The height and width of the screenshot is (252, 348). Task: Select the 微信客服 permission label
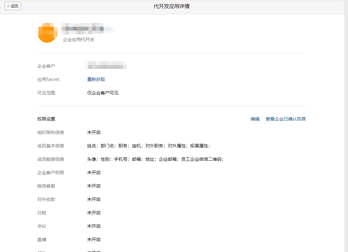tap(46, 186)
